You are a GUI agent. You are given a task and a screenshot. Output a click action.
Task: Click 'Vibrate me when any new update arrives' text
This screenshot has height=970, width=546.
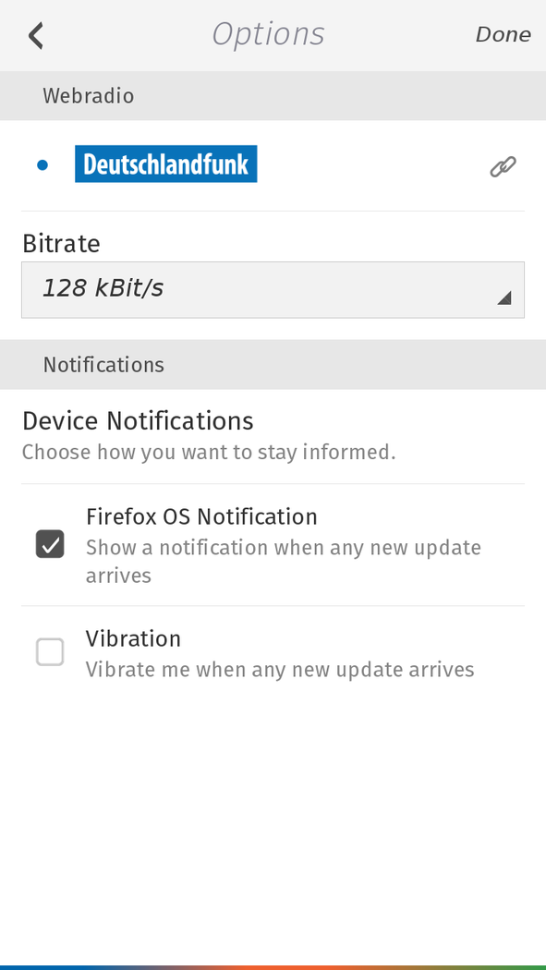pos(280,670)
